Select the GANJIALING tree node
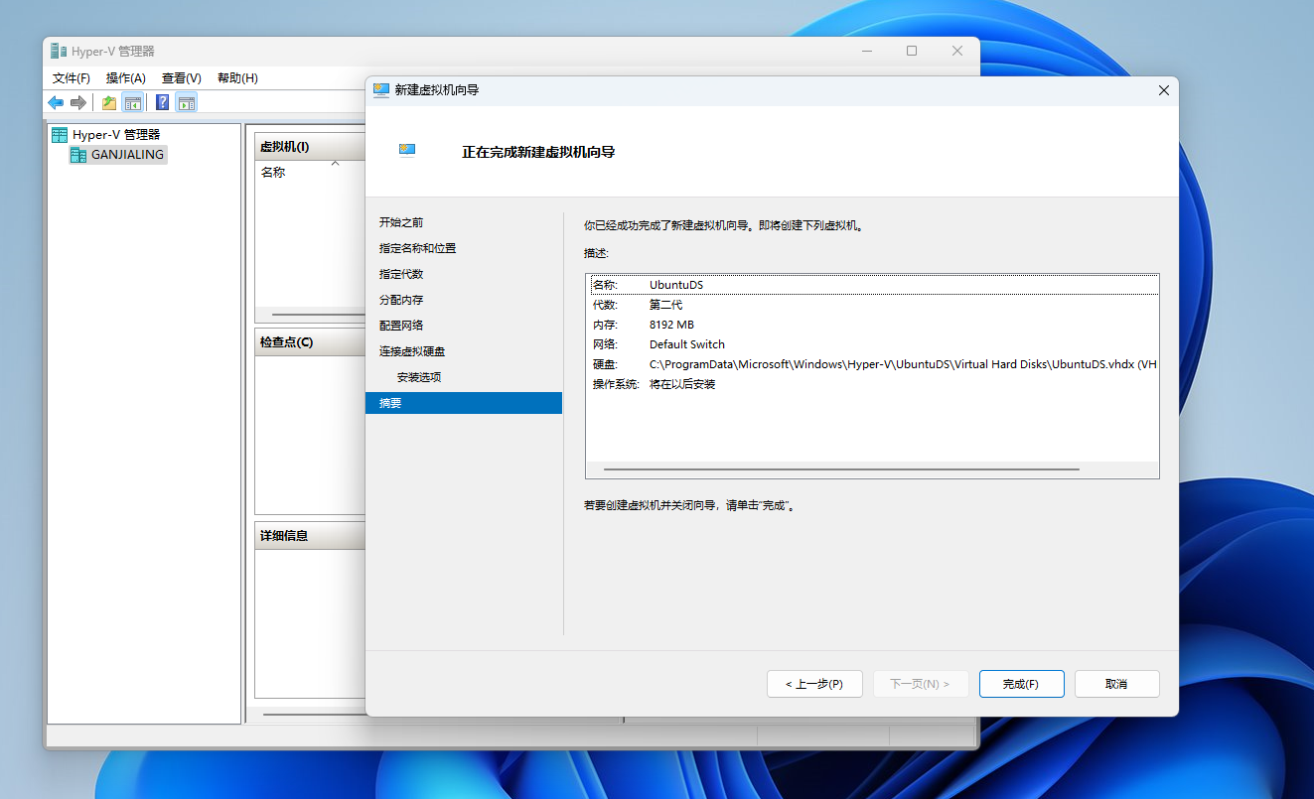The height and width of the screenshot is (799, 1314). (127, 155)
